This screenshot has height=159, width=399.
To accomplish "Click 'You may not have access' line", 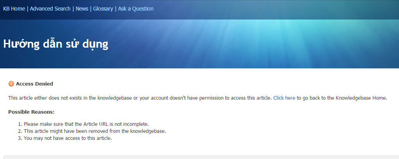I will [68, 138].
